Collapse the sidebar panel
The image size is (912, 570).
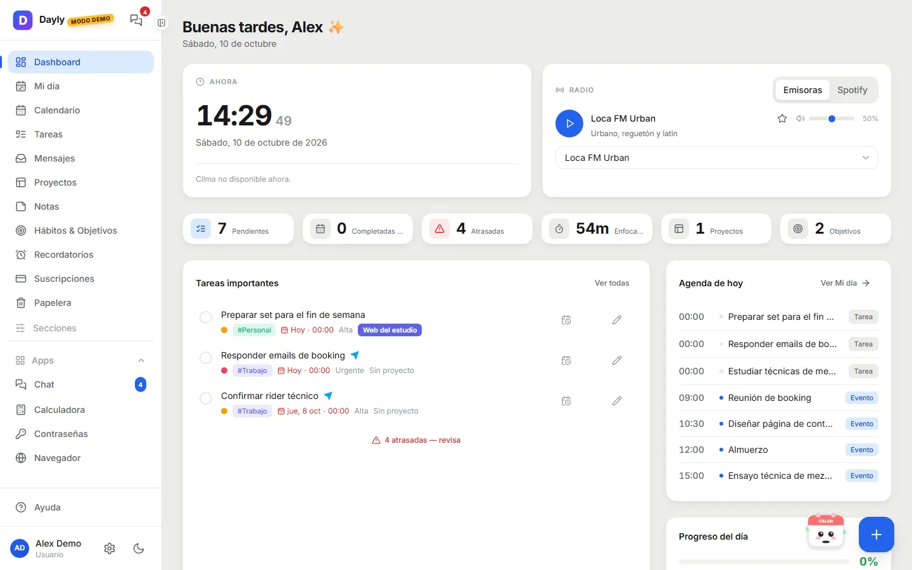161,23
